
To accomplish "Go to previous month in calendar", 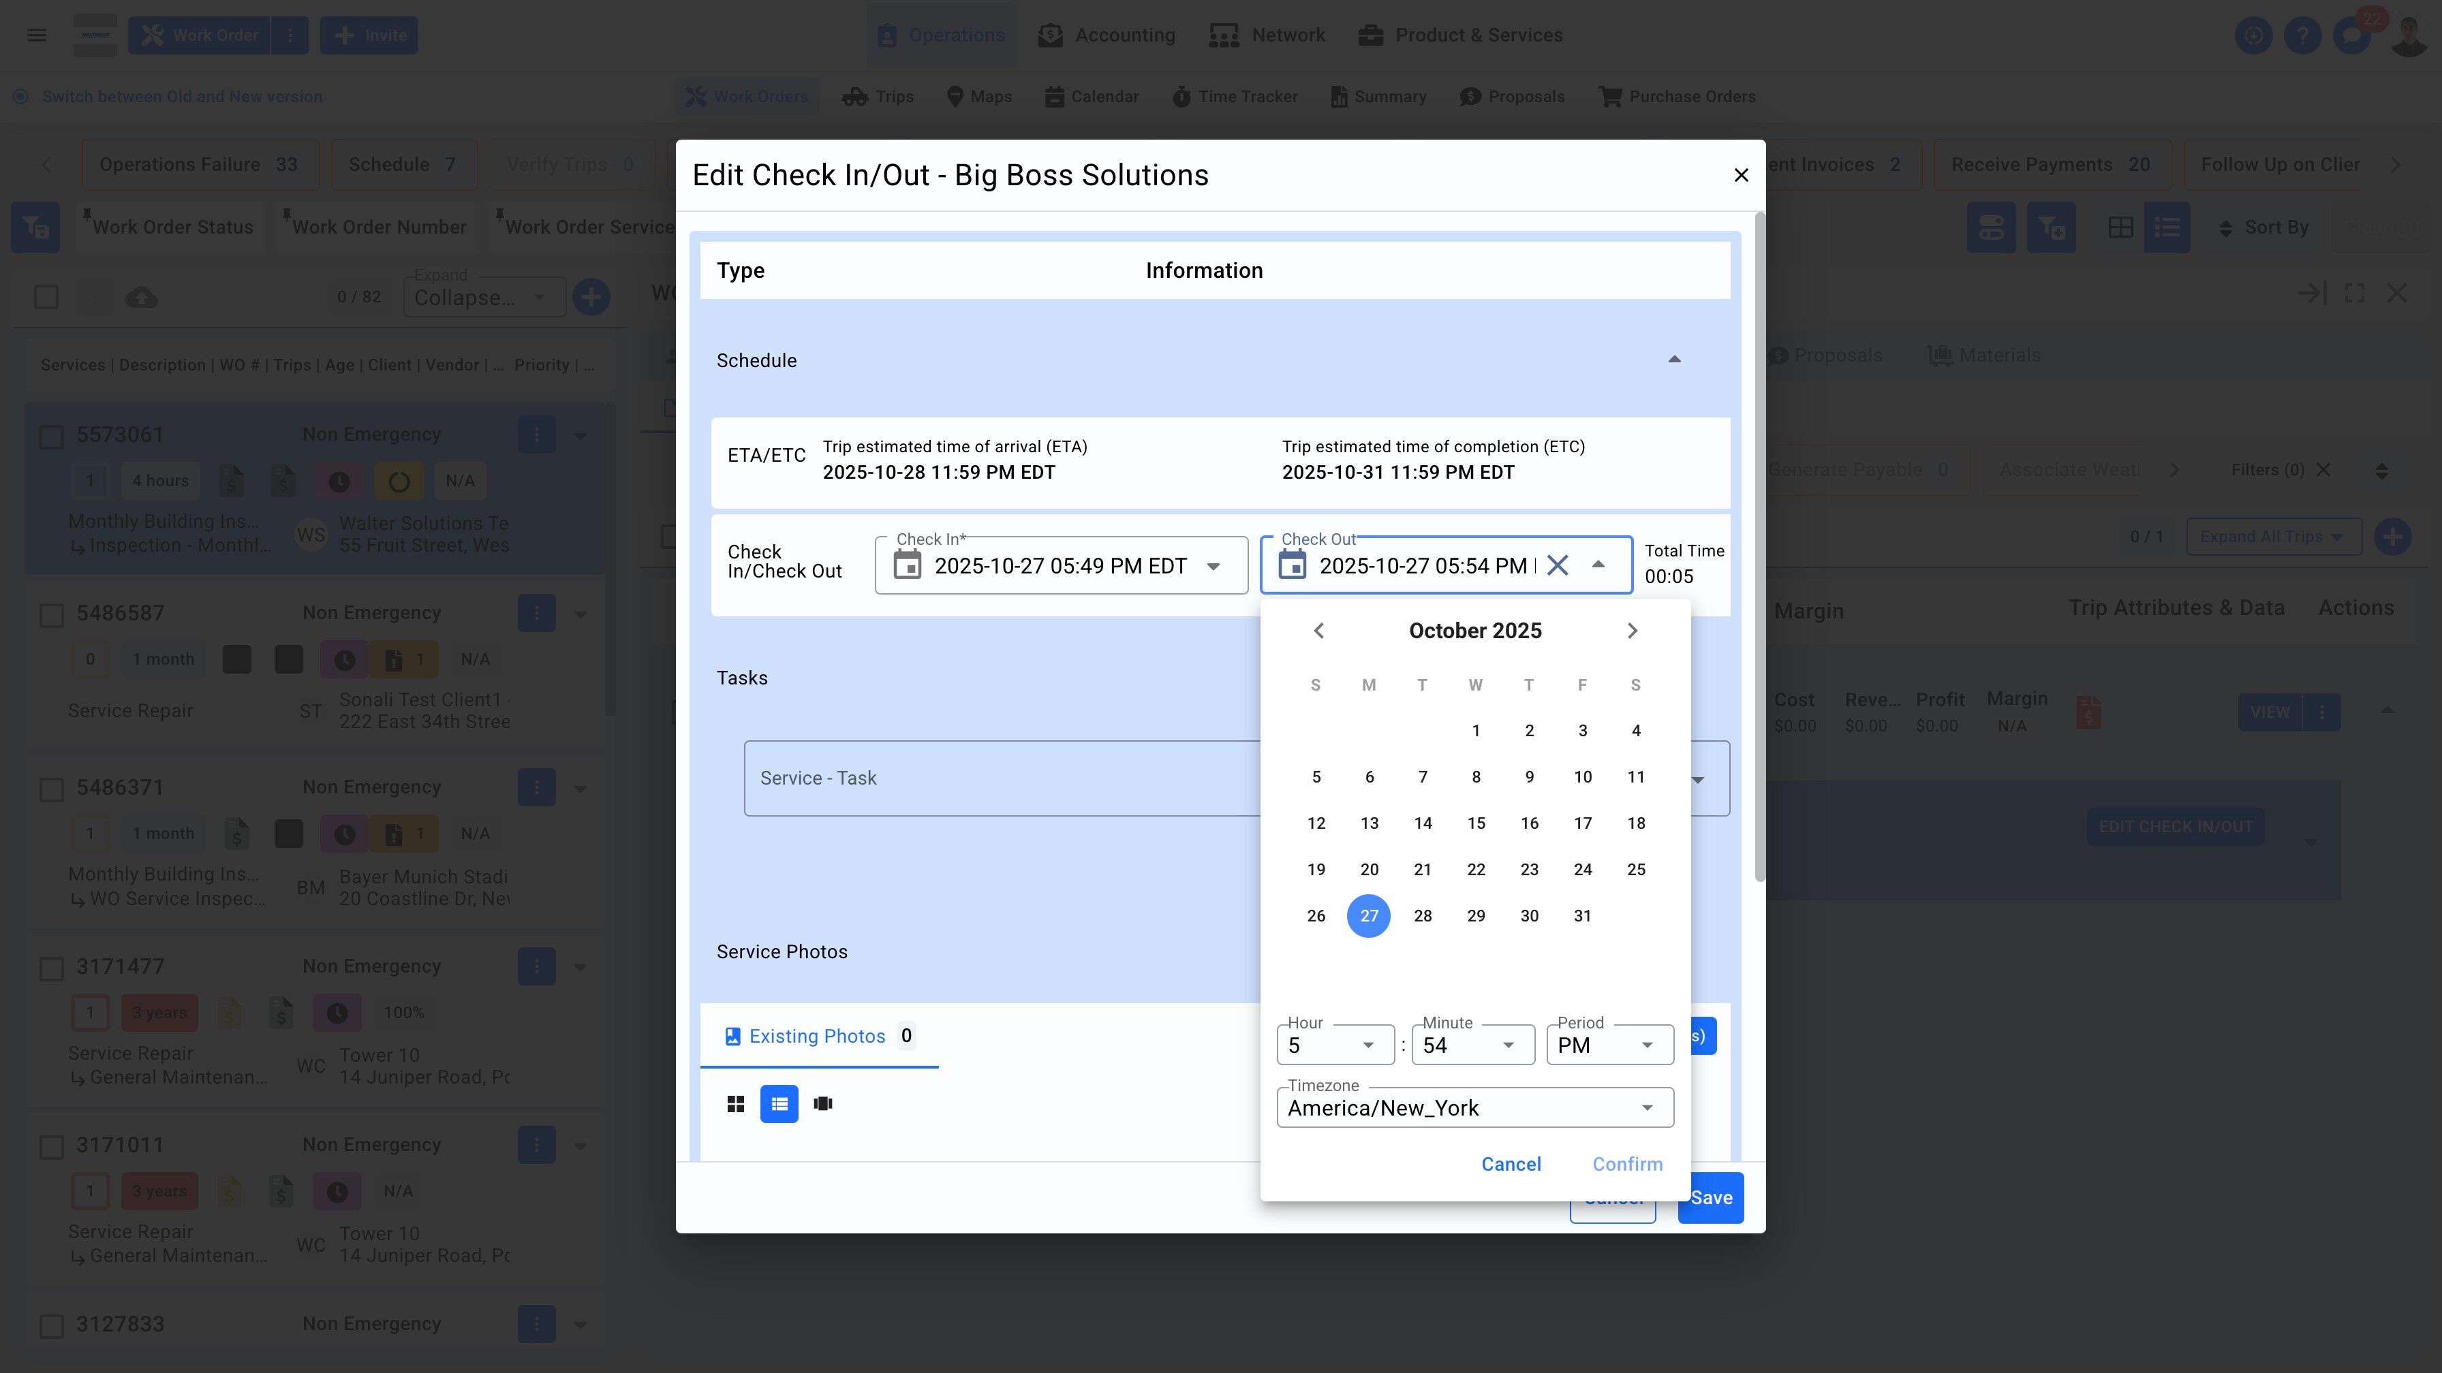I will pos(1318,631).
